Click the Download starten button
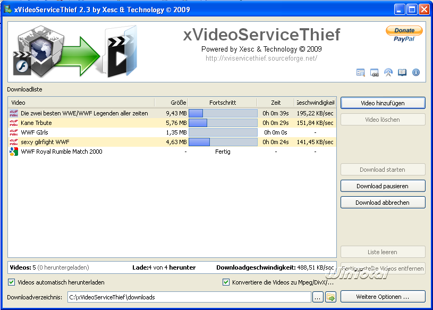The height and width of the screenshot is (310, 433). 383,170
